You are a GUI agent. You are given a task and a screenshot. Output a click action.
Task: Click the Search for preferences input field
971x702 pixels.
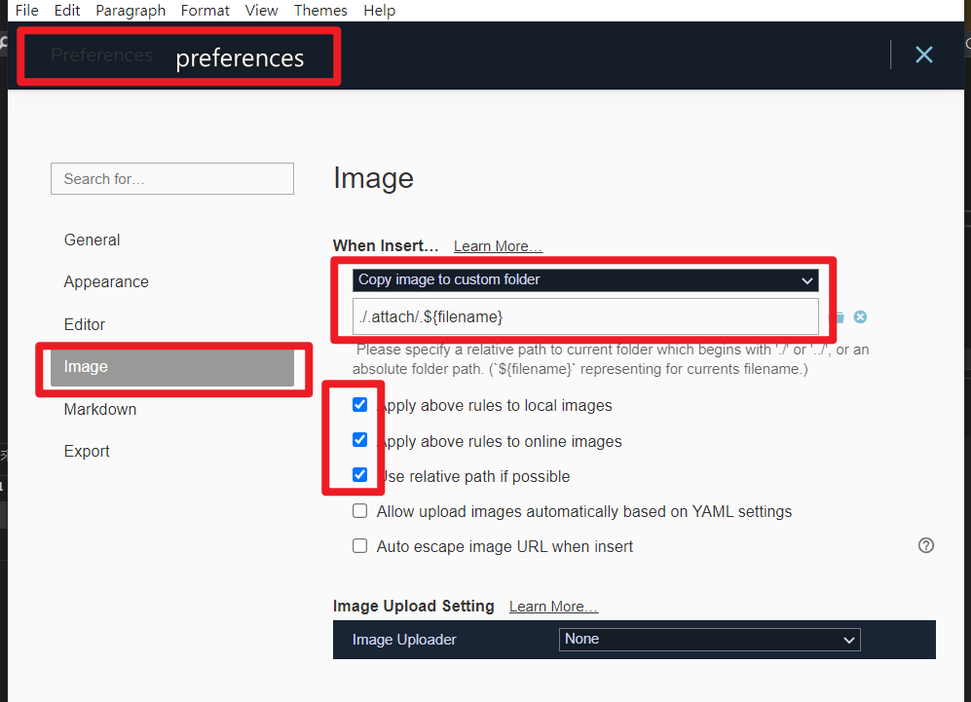(172, 179)
